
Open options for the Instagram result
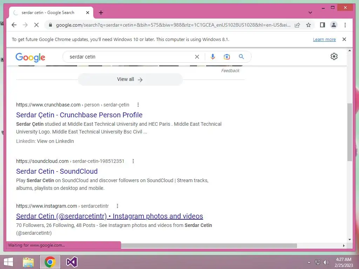pos(117,206)
